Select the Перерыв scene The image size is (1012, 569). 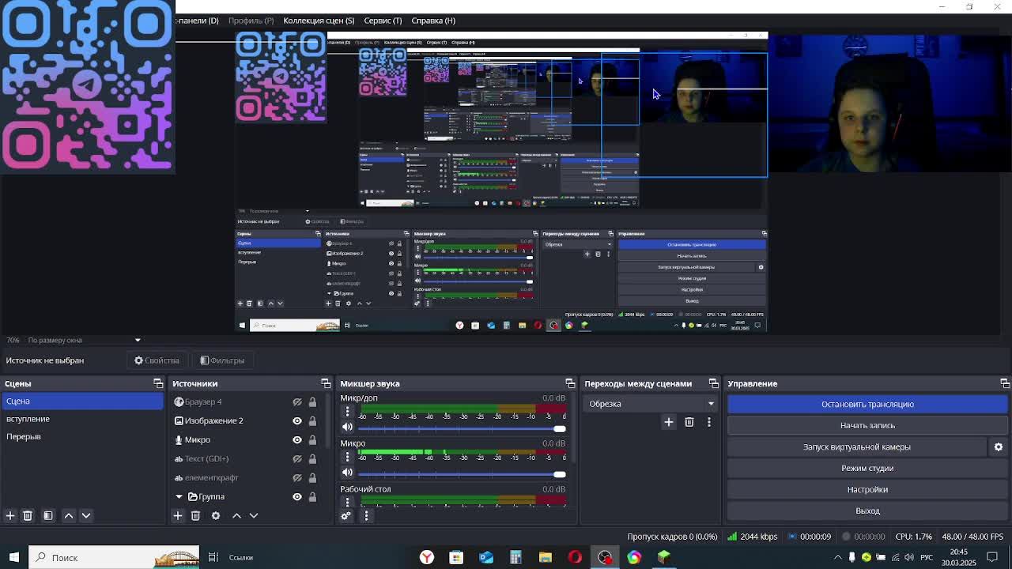point(82,436)
